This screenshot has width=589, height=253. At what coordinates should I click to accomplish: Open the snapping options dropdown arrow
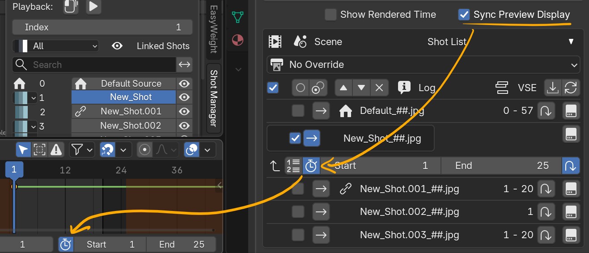(x=123, y=149)
